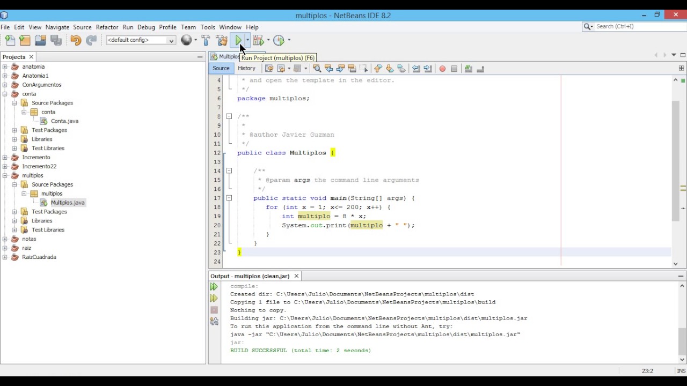Click the Comment code icon
Screen dimensions: 687x386
(469, 69)
